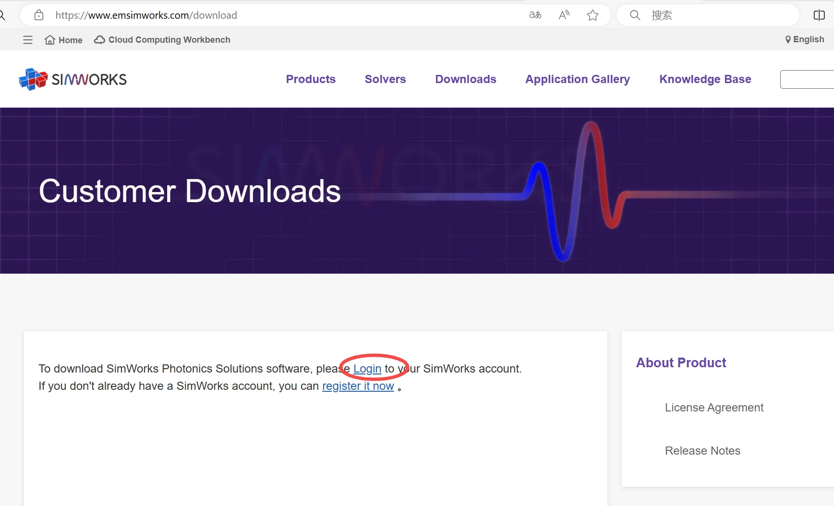Open the Products menu

tap(311, 79)
